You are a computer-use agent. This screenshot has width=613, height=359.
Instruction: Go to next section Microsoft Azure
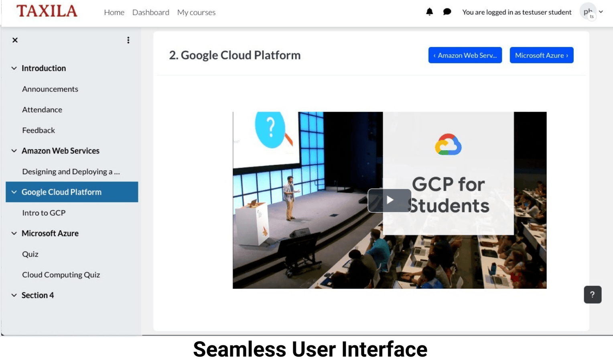pos(541,55)
